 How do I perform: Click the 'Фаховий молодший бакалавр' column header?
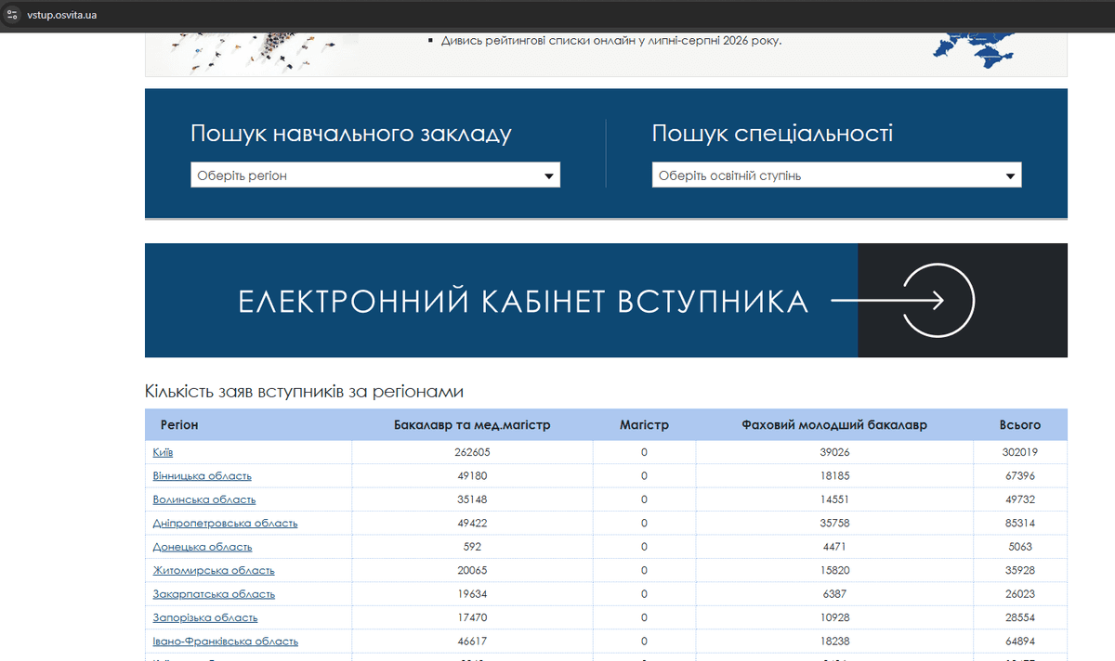pos(834,425)
